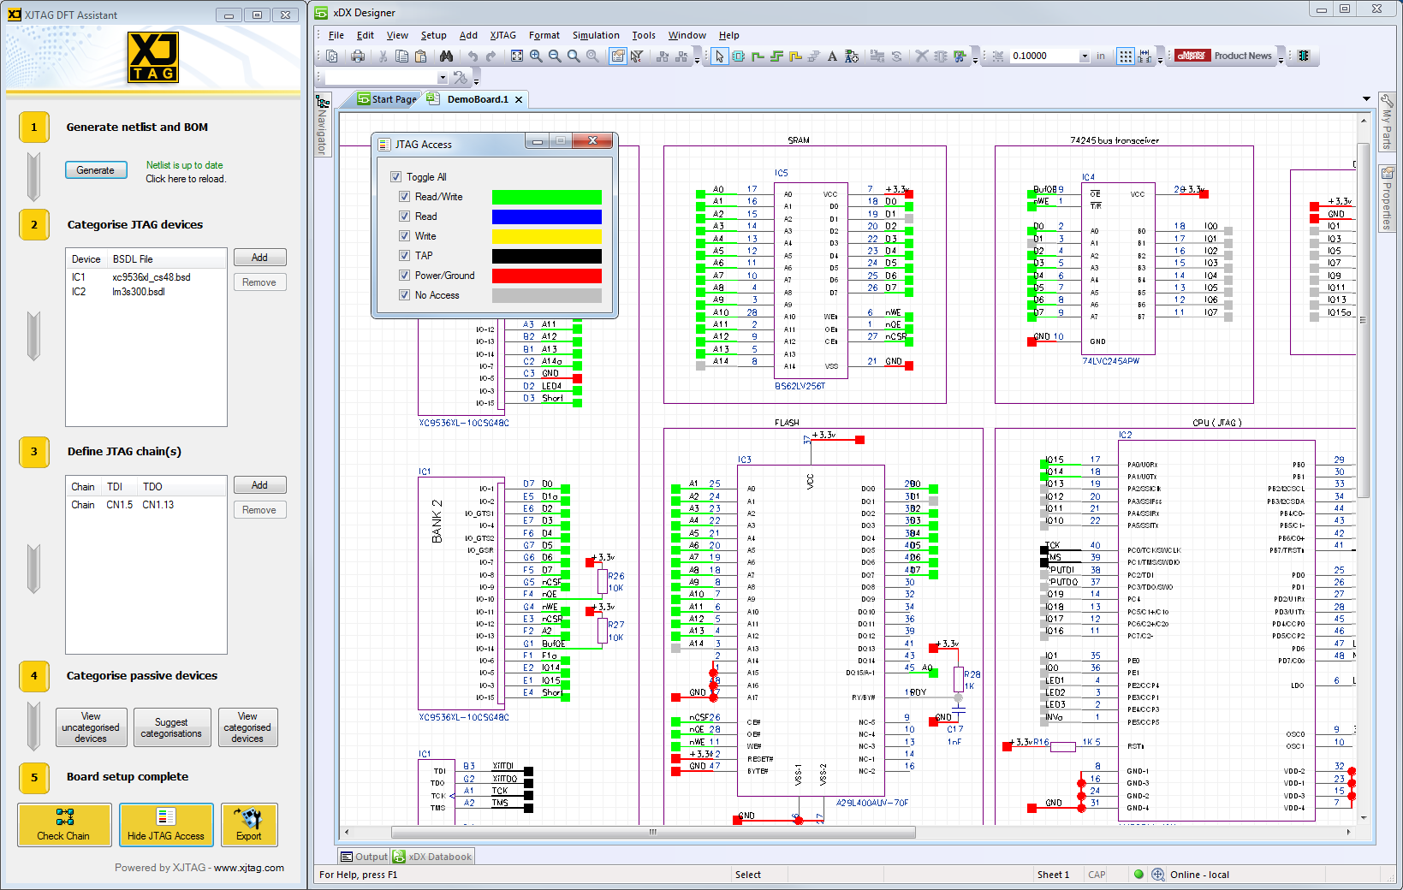The width and height of the screenshot is (1403, 890).
Task: Switch to the Start Page tab
Action: 388,99
